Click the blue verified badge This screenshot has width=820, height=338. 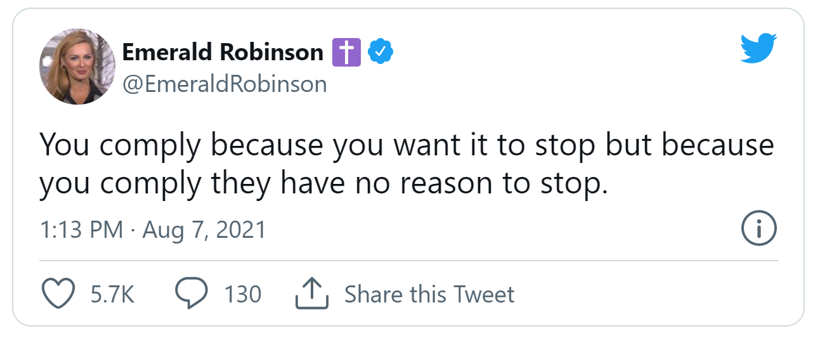pos(381,53)
